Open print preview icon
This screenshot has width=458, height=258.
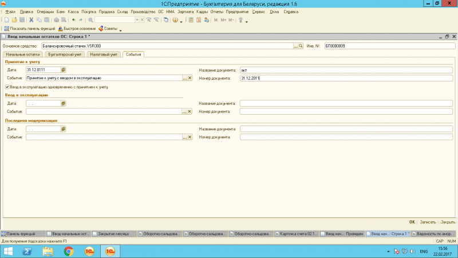coord(64,20)
